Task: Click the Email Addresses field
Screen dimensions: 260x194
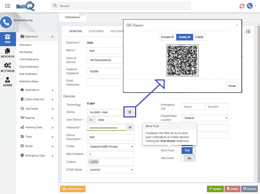Action: point(105,82)
